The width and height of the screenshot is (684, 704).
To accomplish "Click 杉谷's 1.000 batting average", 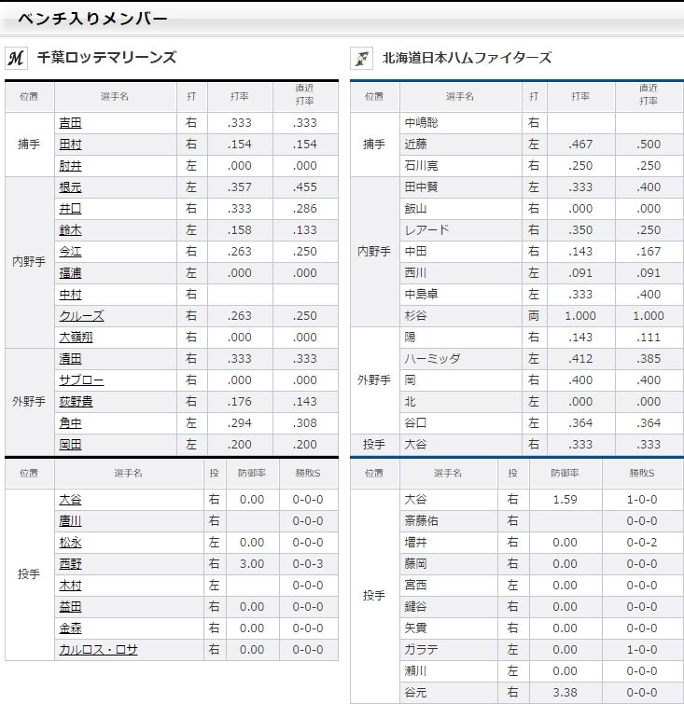I will pos(580,316).
